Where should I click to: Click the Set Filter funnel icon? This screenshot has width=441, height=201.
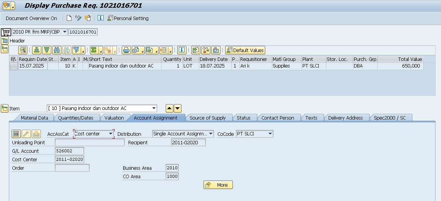pyautogui.click(x=76, y=50)
